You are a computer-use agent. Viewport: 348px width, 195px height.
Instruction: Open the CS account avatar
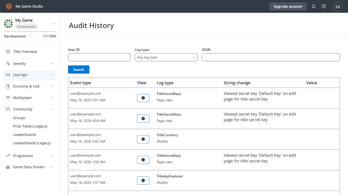[338, 7]
